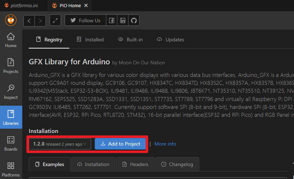Viewport: 294px width, 179px height.
Task: Select the Installation tab below version
Action: point(93,164)
